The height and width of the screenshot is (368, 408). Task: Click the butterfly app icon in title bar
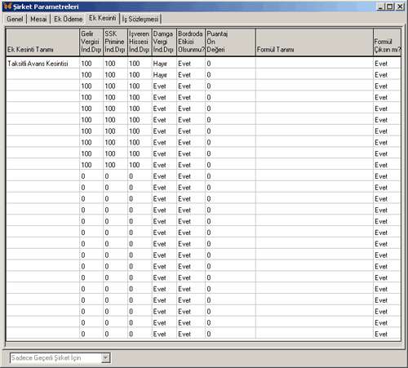[x=7, y=6]
